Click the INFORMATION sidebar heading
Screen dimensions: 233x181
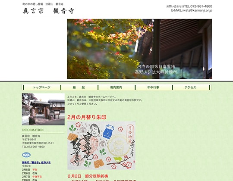(33, 130)
